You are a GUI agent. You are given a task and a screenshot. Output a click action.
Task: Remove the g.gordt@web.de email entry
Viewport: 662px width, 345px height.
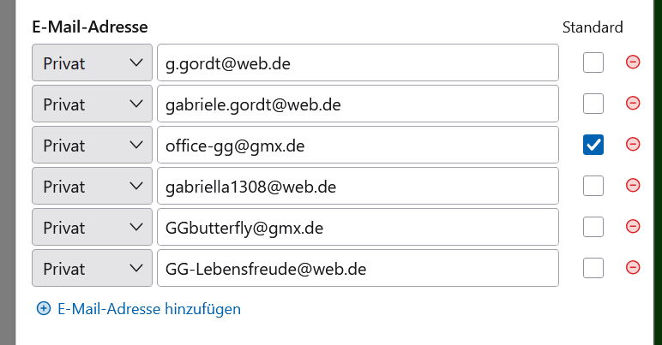(633, 62)
